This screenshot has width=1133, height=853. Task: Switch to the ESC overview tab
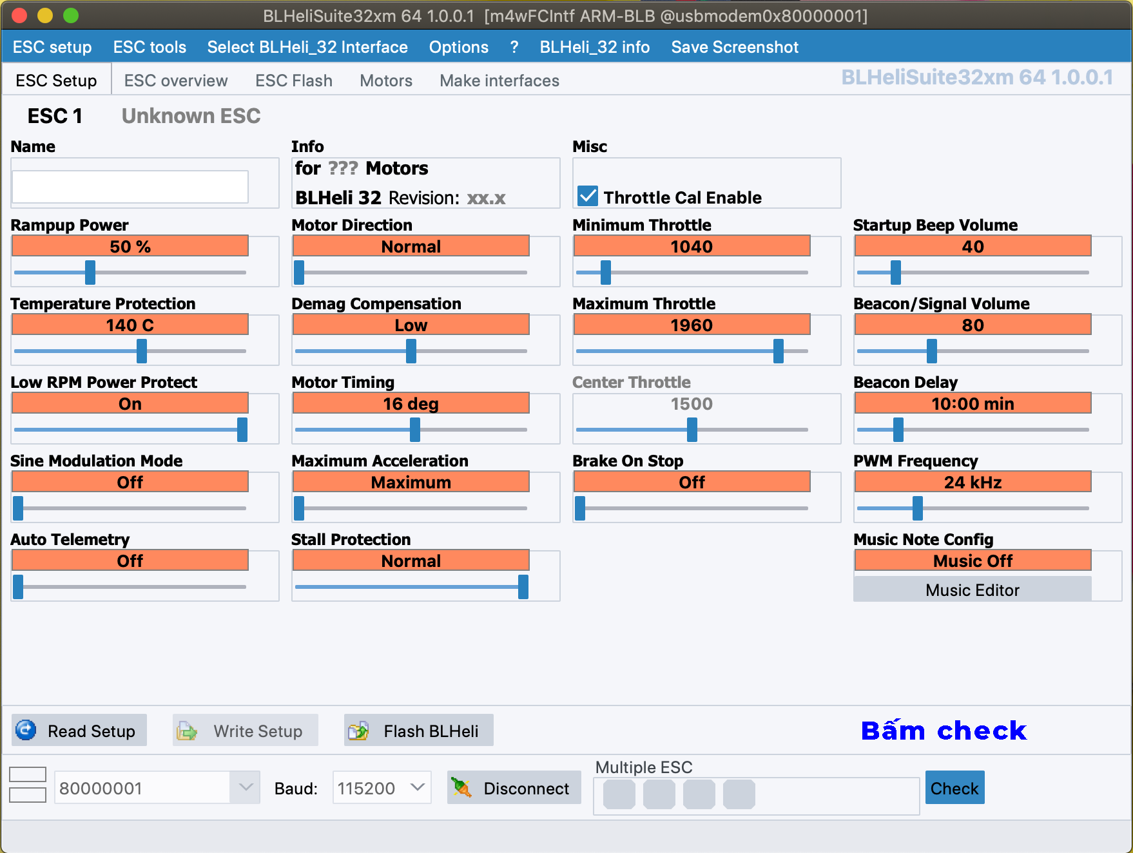(176, 81)
